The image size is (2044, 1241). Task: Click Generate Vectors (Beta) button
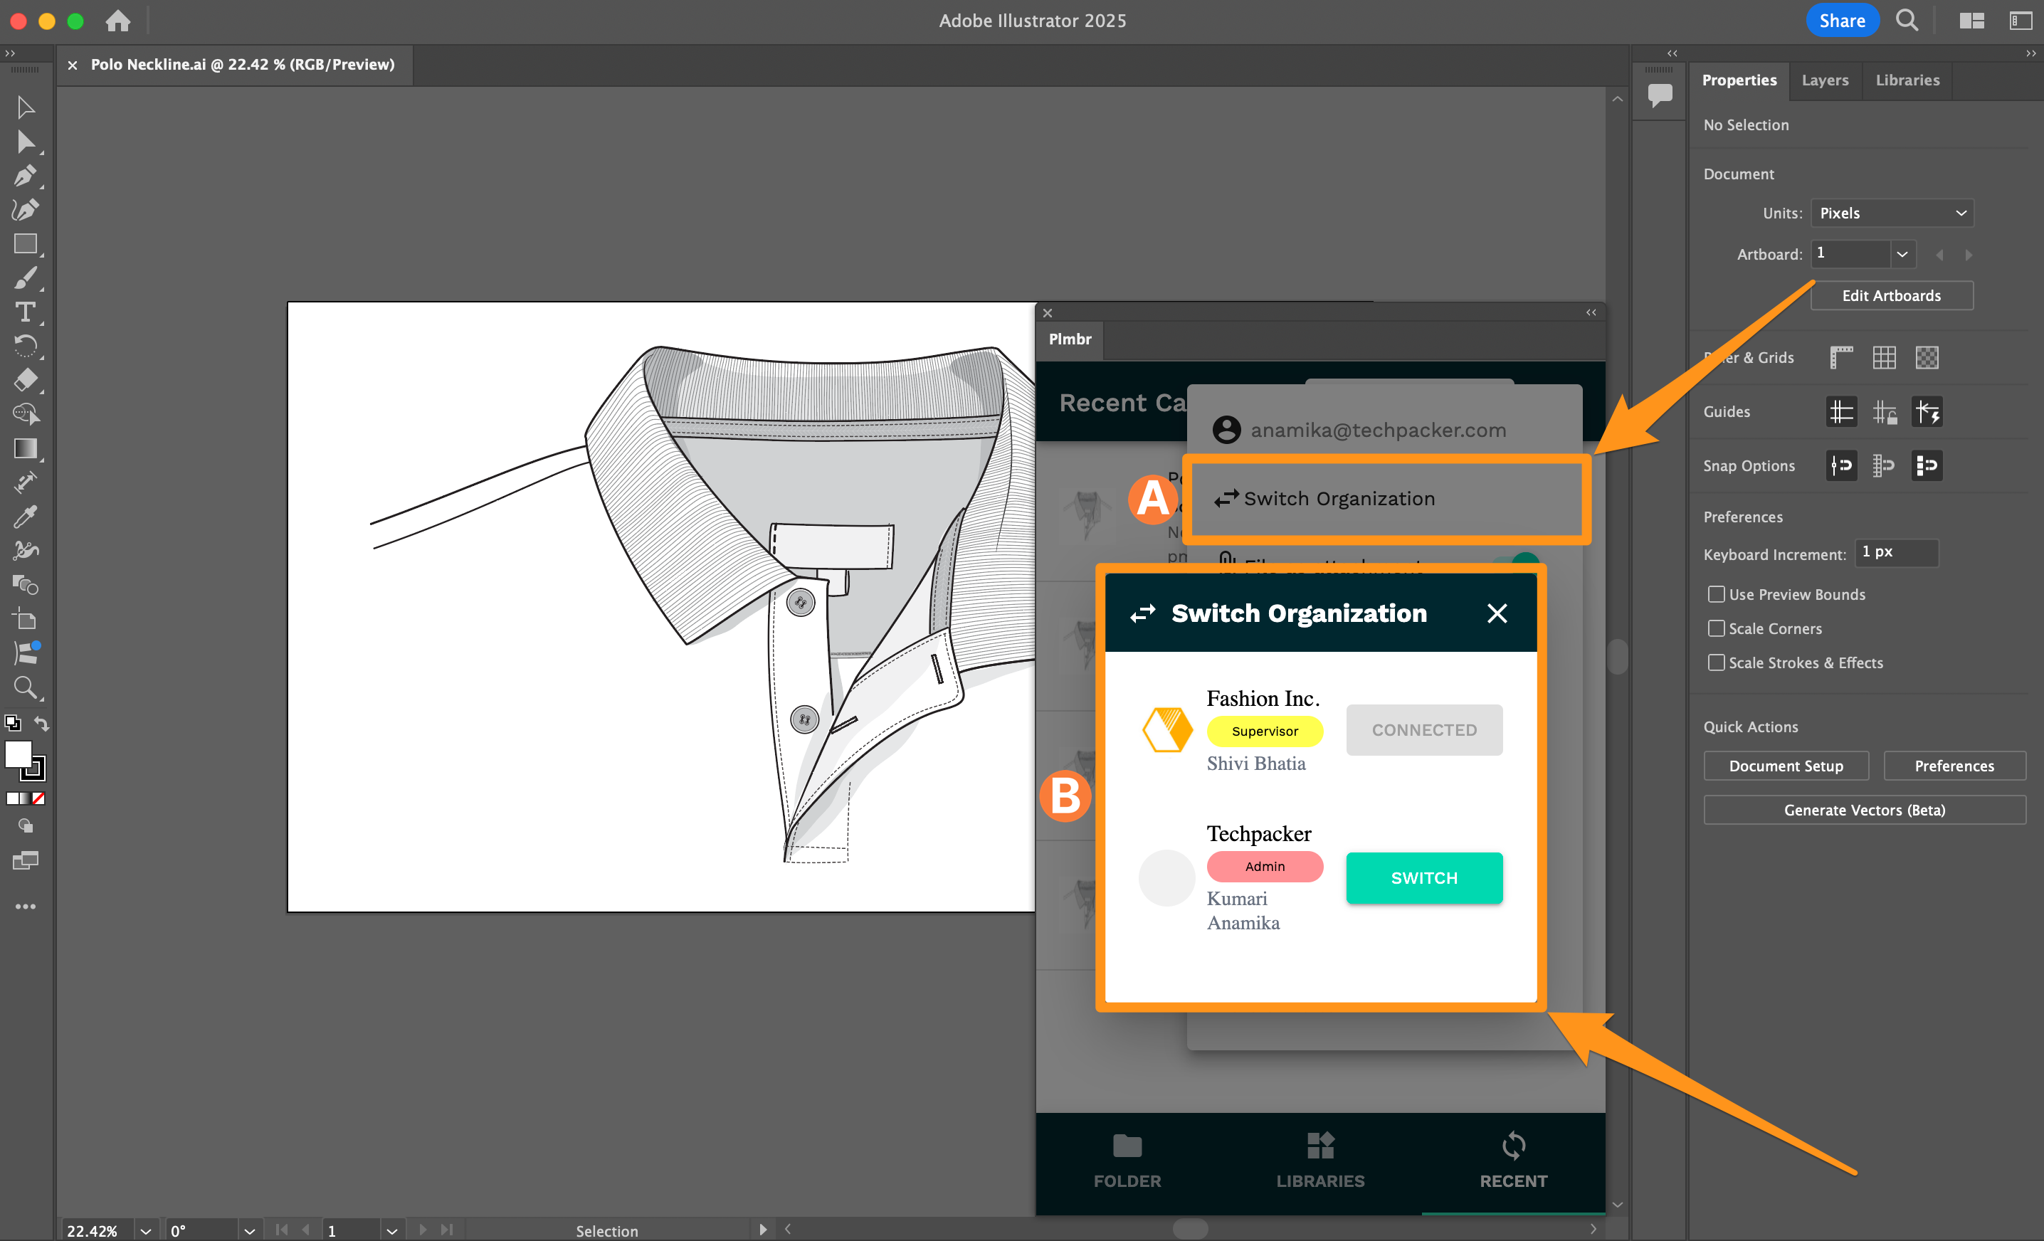pos(1865,810)
